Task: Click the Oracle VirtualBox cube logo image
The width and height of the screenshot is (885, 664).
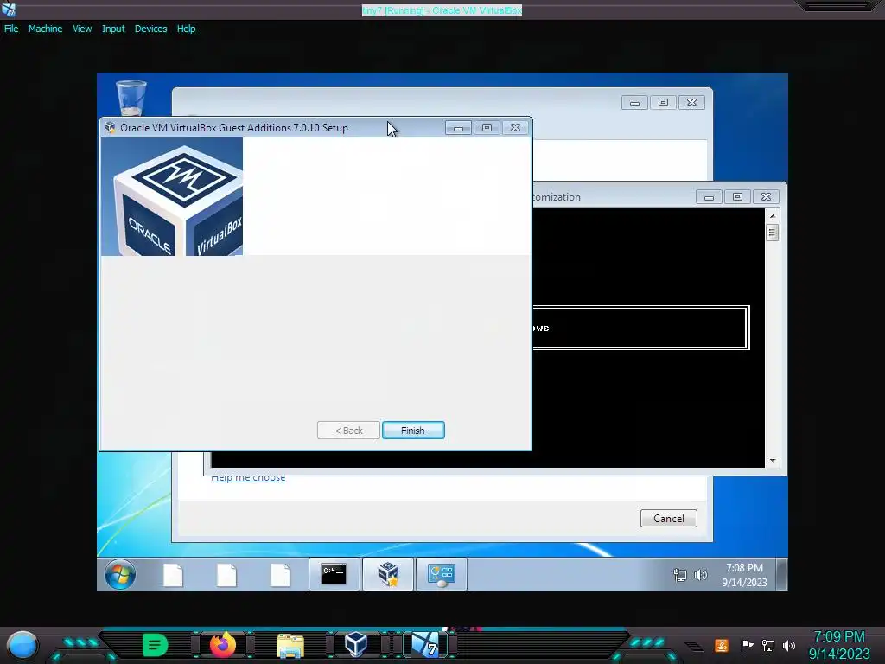Action: [x=172, y=196]
